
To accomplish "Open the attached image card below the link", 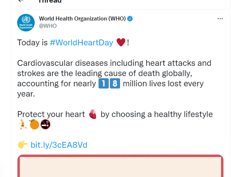I will (120, 166).
